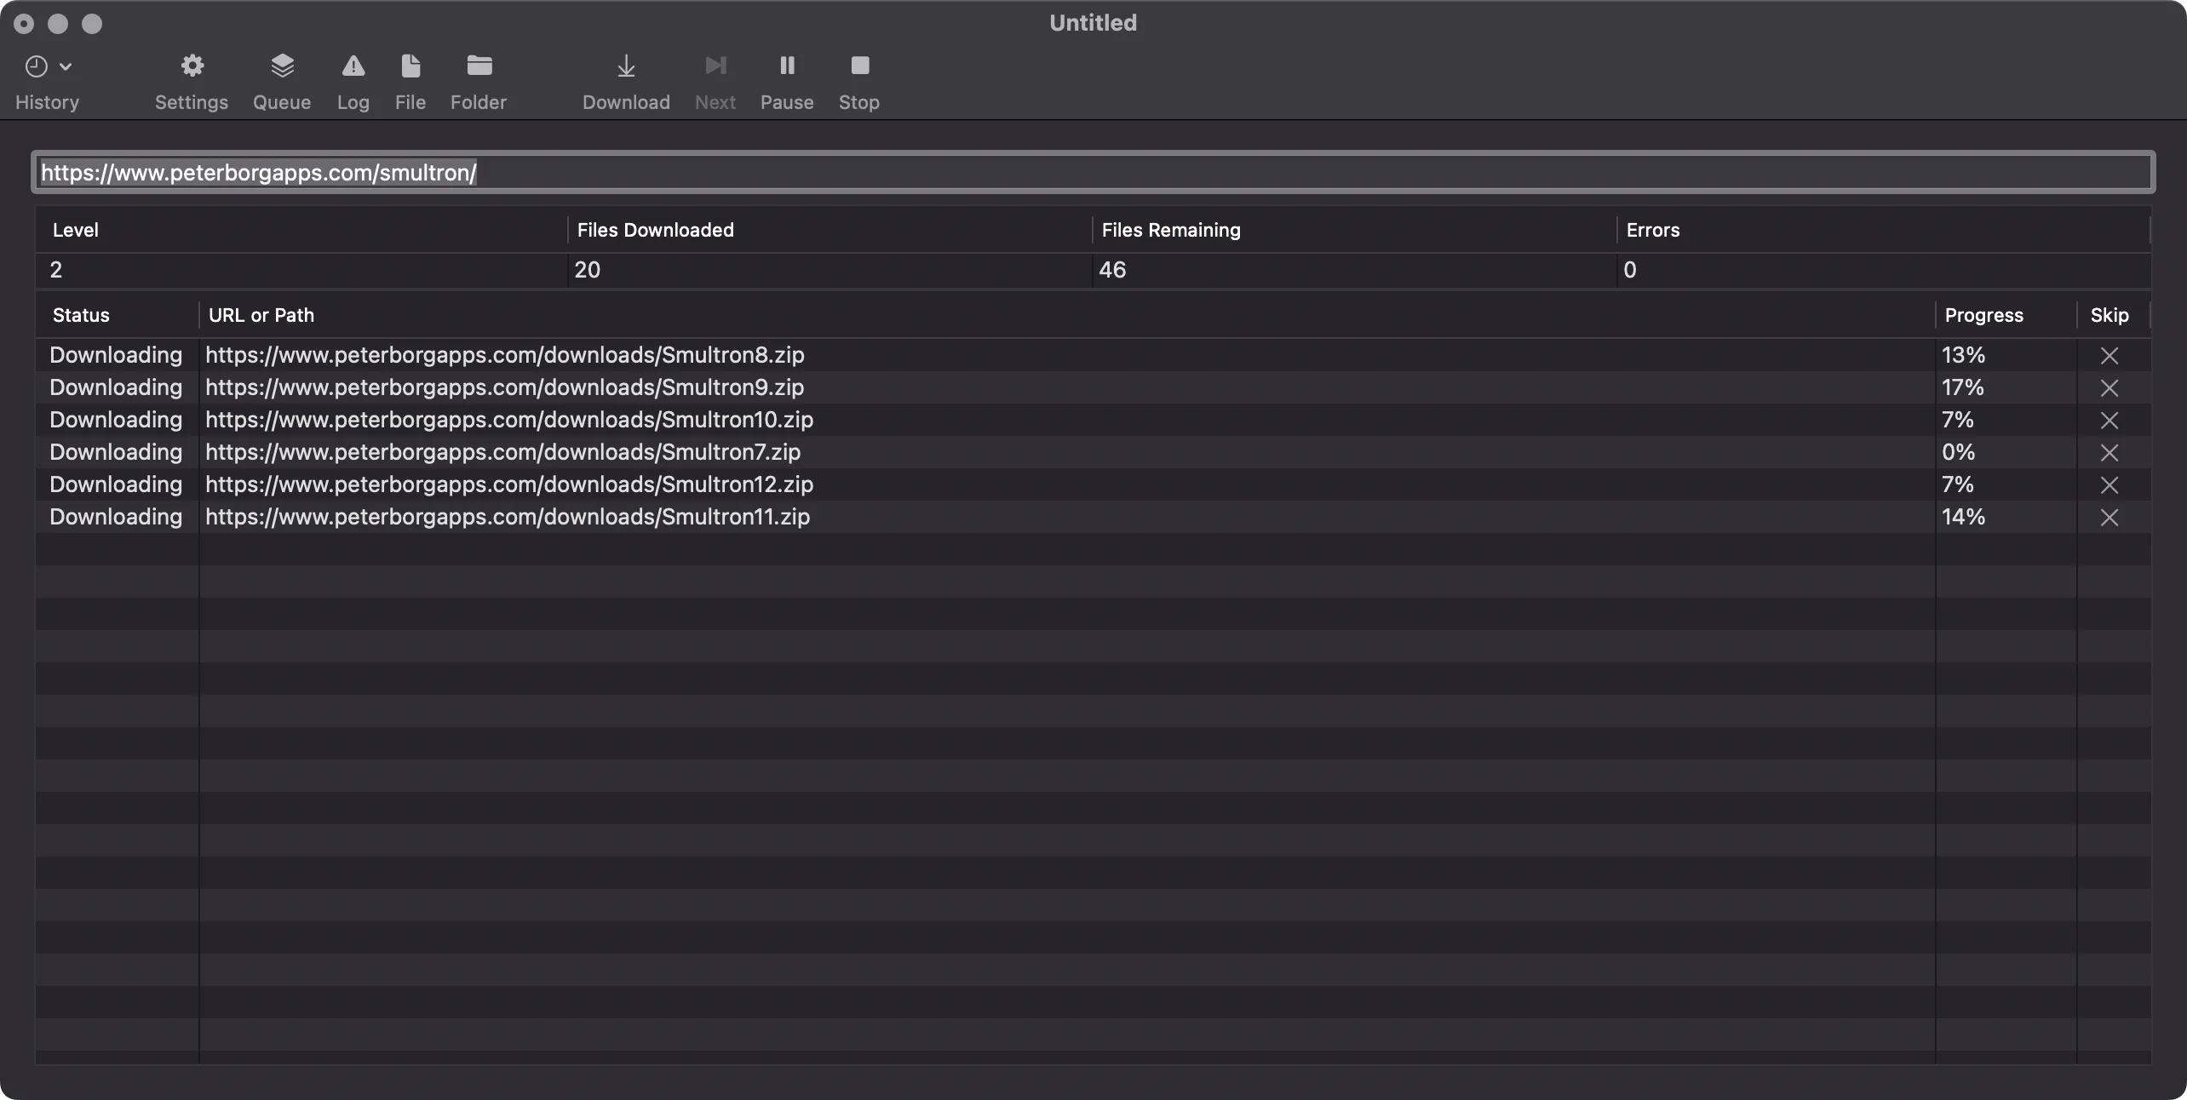Skip the Smultron9.zip download
The height and width of the screenshot is (1100, 2187).
click(x=2110, y=387)
